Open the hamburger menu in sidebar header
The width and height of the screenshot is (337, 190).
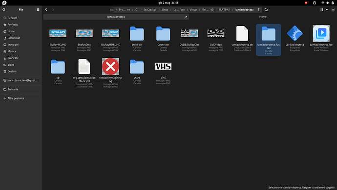click(x=38, y=10)
